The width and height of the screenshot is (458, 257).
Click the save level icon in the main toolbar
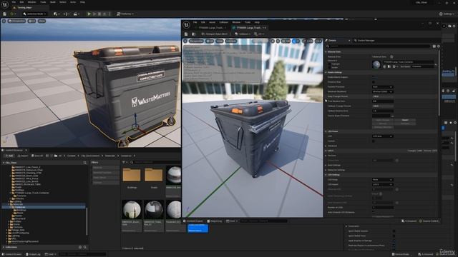[4, 14]
